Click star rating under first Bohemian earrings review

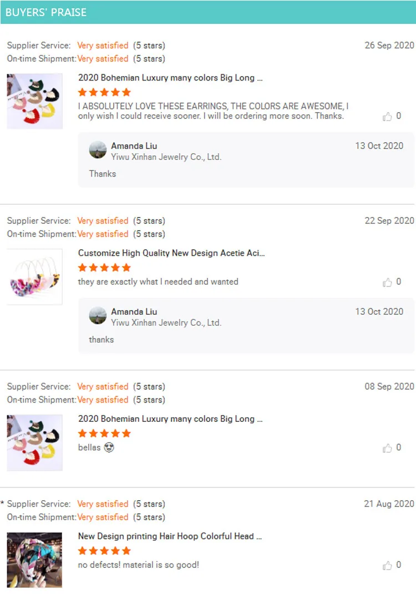(x=104, y=92)
